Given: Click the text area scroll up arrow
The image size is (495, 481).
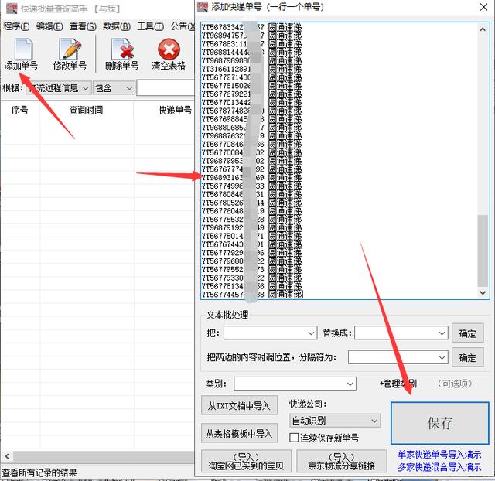Looking at the screenshot, I should (x=483, y=29).
